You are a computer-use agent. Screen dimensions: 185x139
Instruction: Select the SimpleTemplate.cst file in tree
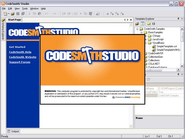(166, 46)
